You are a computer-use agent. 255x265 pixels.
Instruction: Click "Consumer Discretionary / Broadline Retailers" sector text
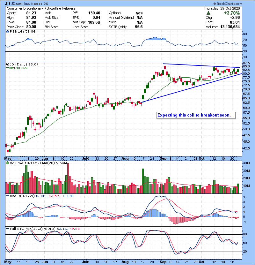(x=41, y=8)
